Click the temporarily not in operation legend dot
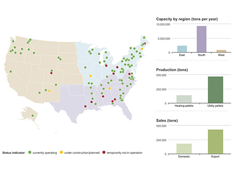Image resolution: width=234 pixels, height=178 pixels. (x=104, y=152)
